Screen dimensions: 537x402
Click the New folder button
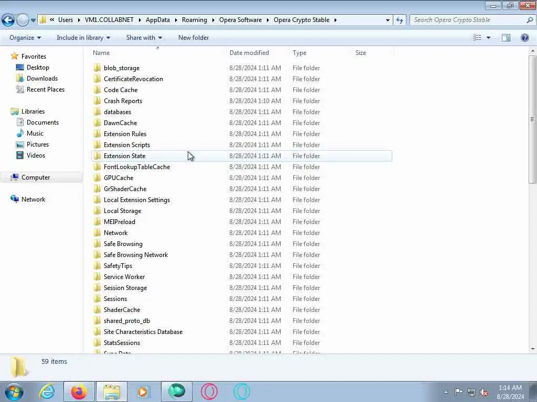[x=194, y=38]
